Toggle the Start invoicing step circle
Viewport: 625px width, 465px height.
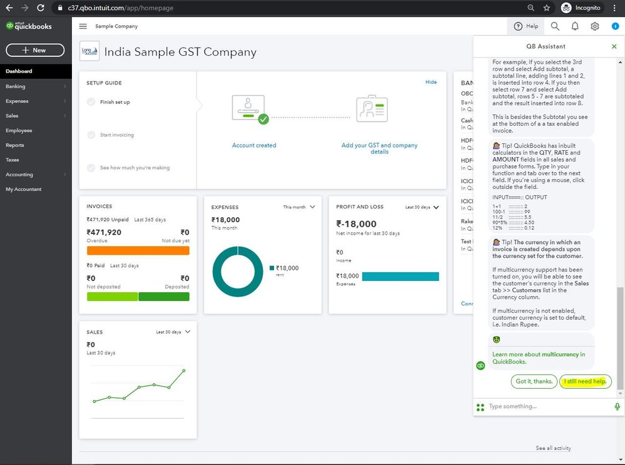[x=91, y=135]
